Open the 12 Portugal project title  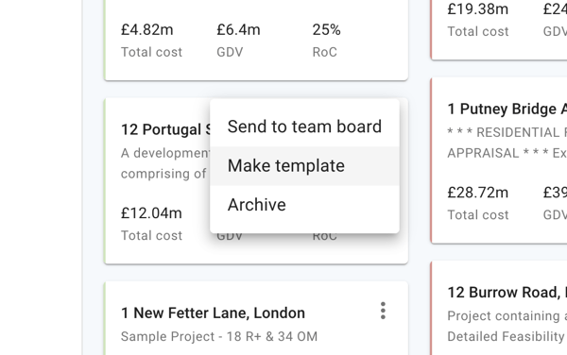[x=165, y=129]
